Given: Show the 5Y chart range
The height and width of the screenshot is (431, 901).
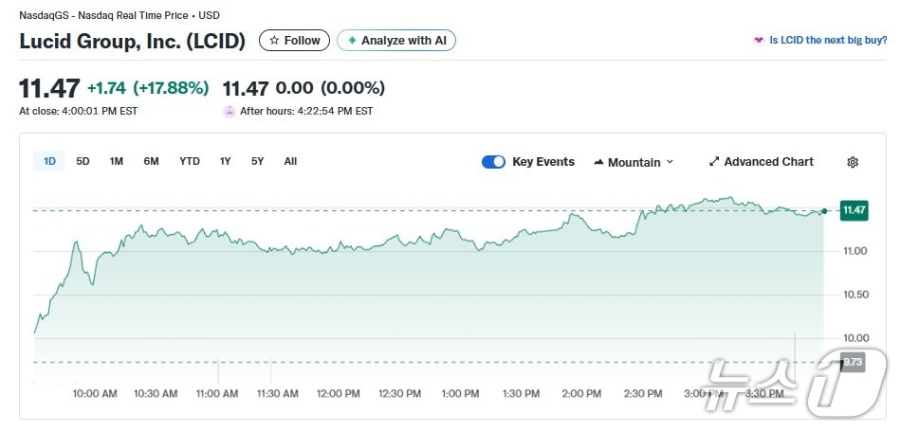Looking at the screenshot, I should pyautogui.click(x=257, y=161).
